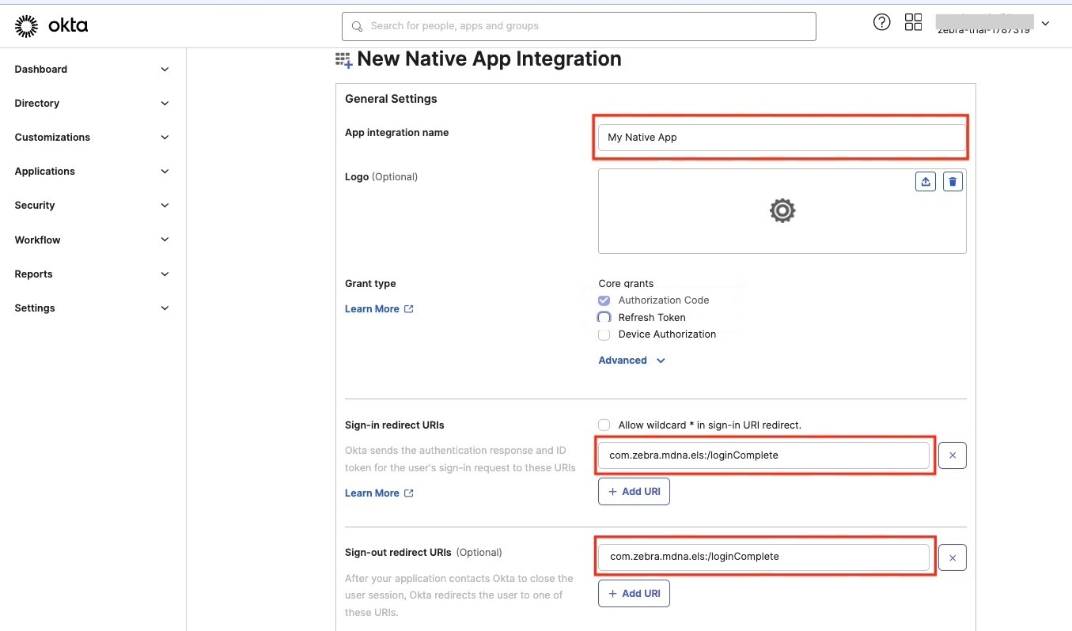Open the apps grid icon
The image size is (1072, 631).
(x=913, y=22)
